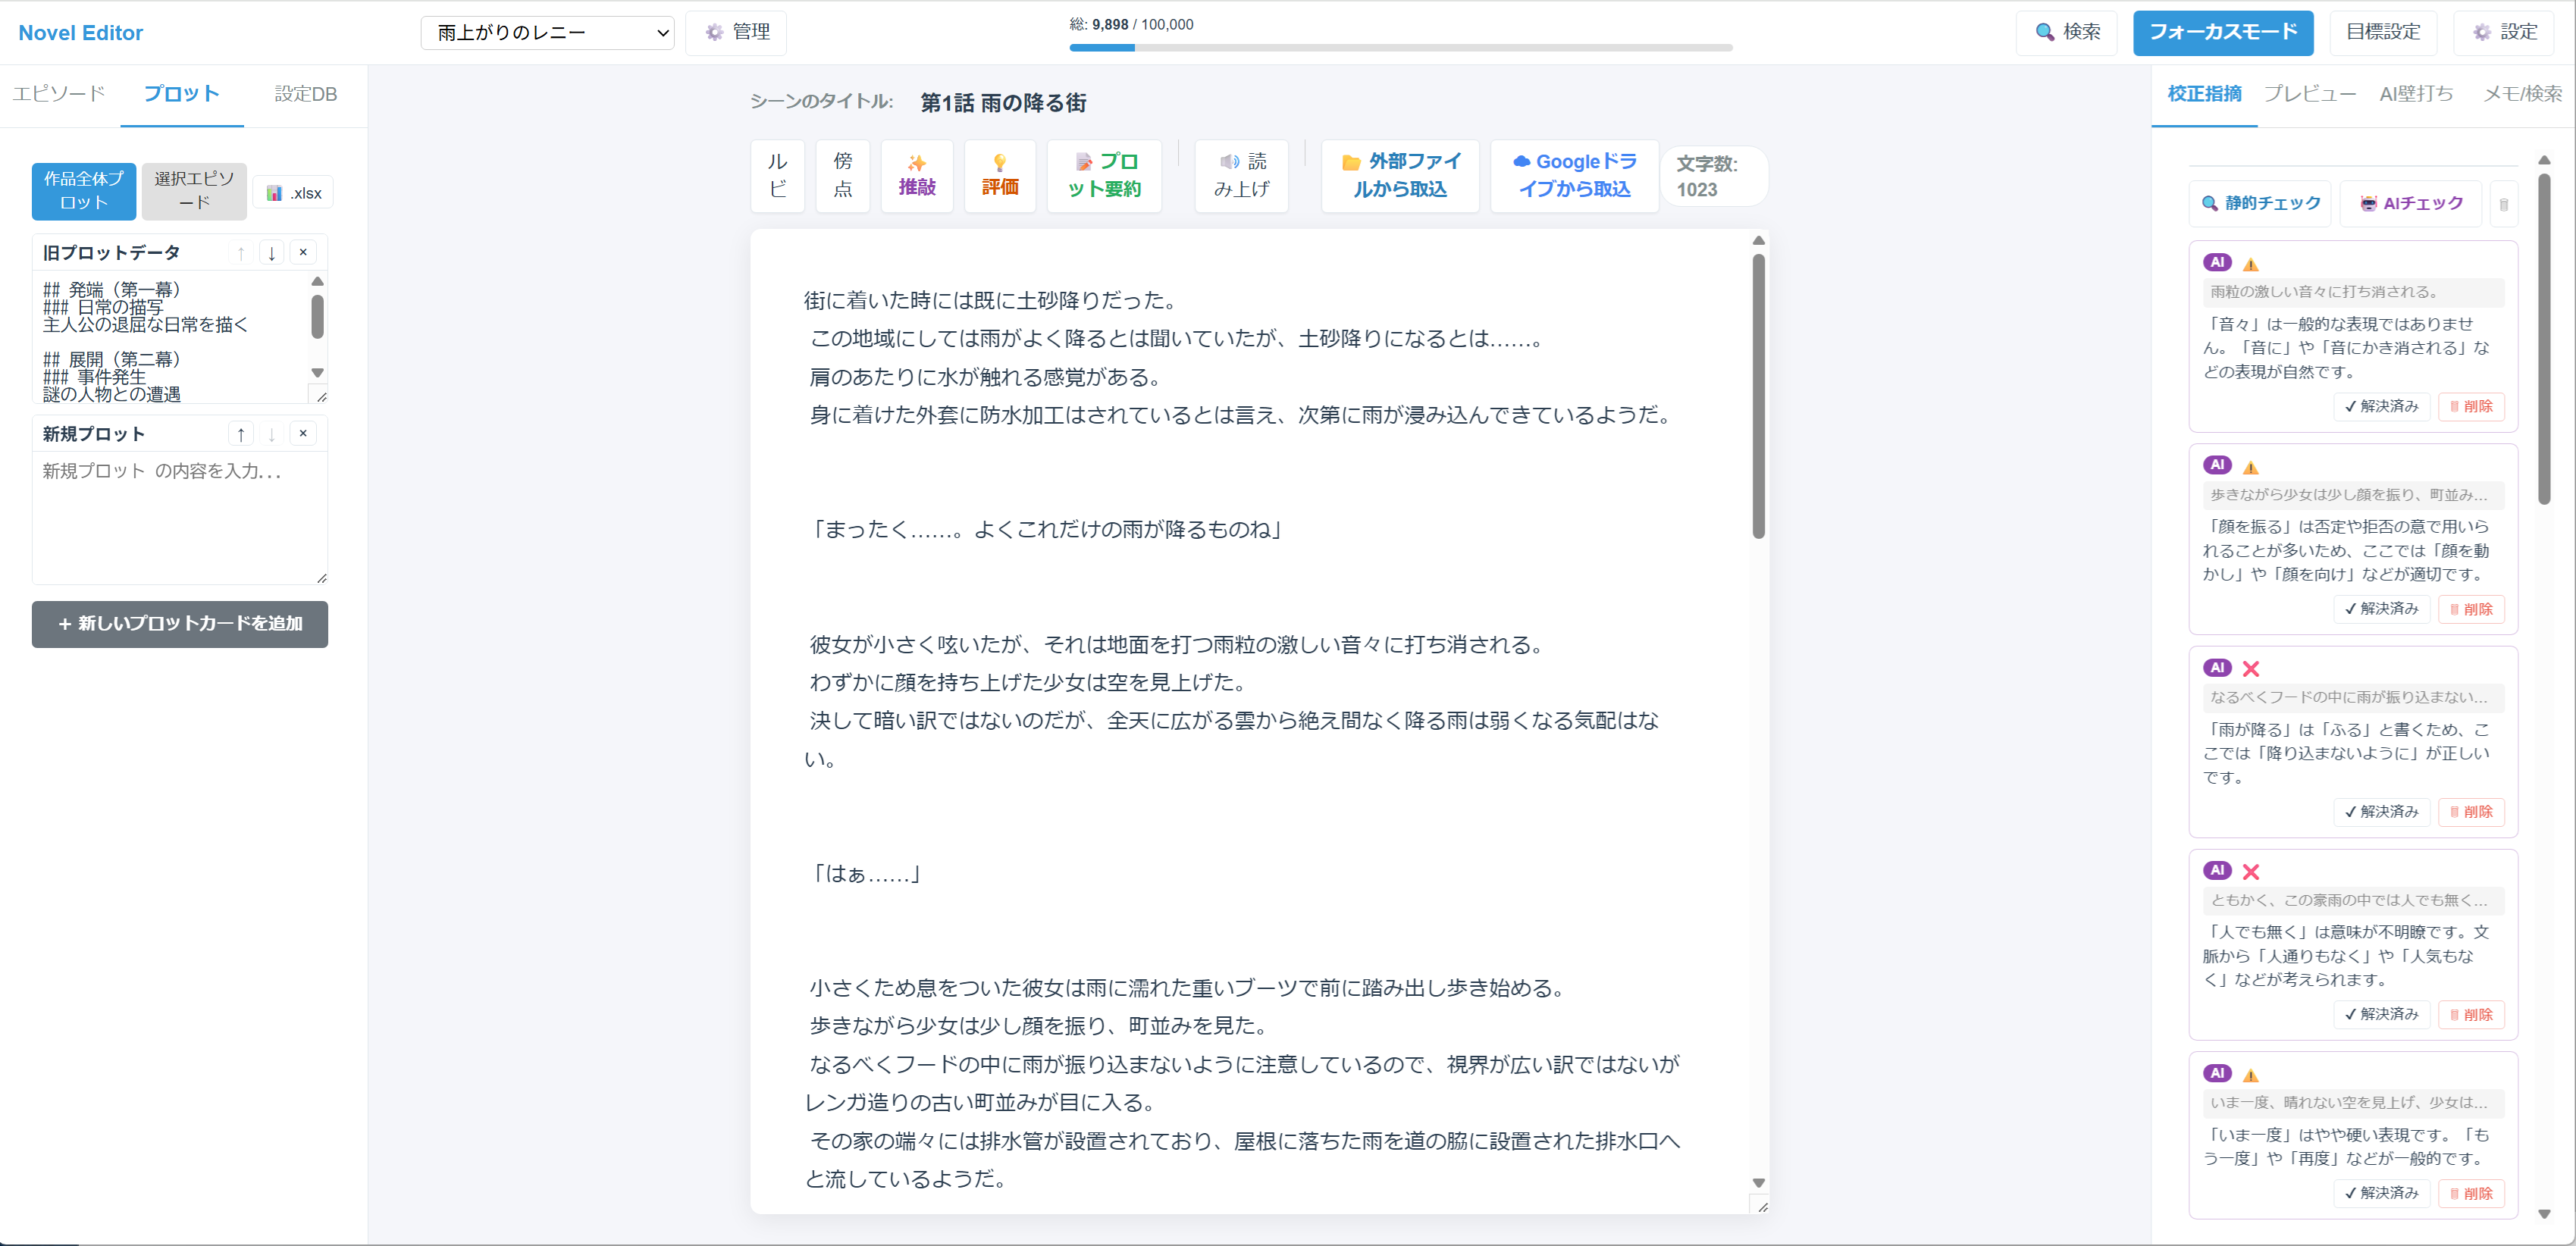Click the manuscript editor scrollbar thumb
Viewport: 2576px width, 1246px height.
point(1758,396)
